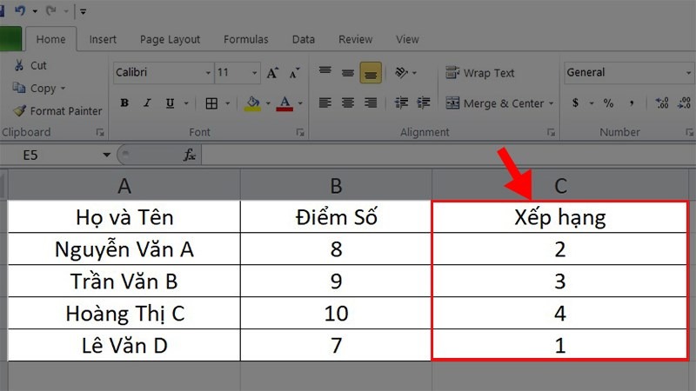The height and width of the screenshot is (391, 696).
Task: Click the Increase Decimal icon
Action: click(662, 103)
